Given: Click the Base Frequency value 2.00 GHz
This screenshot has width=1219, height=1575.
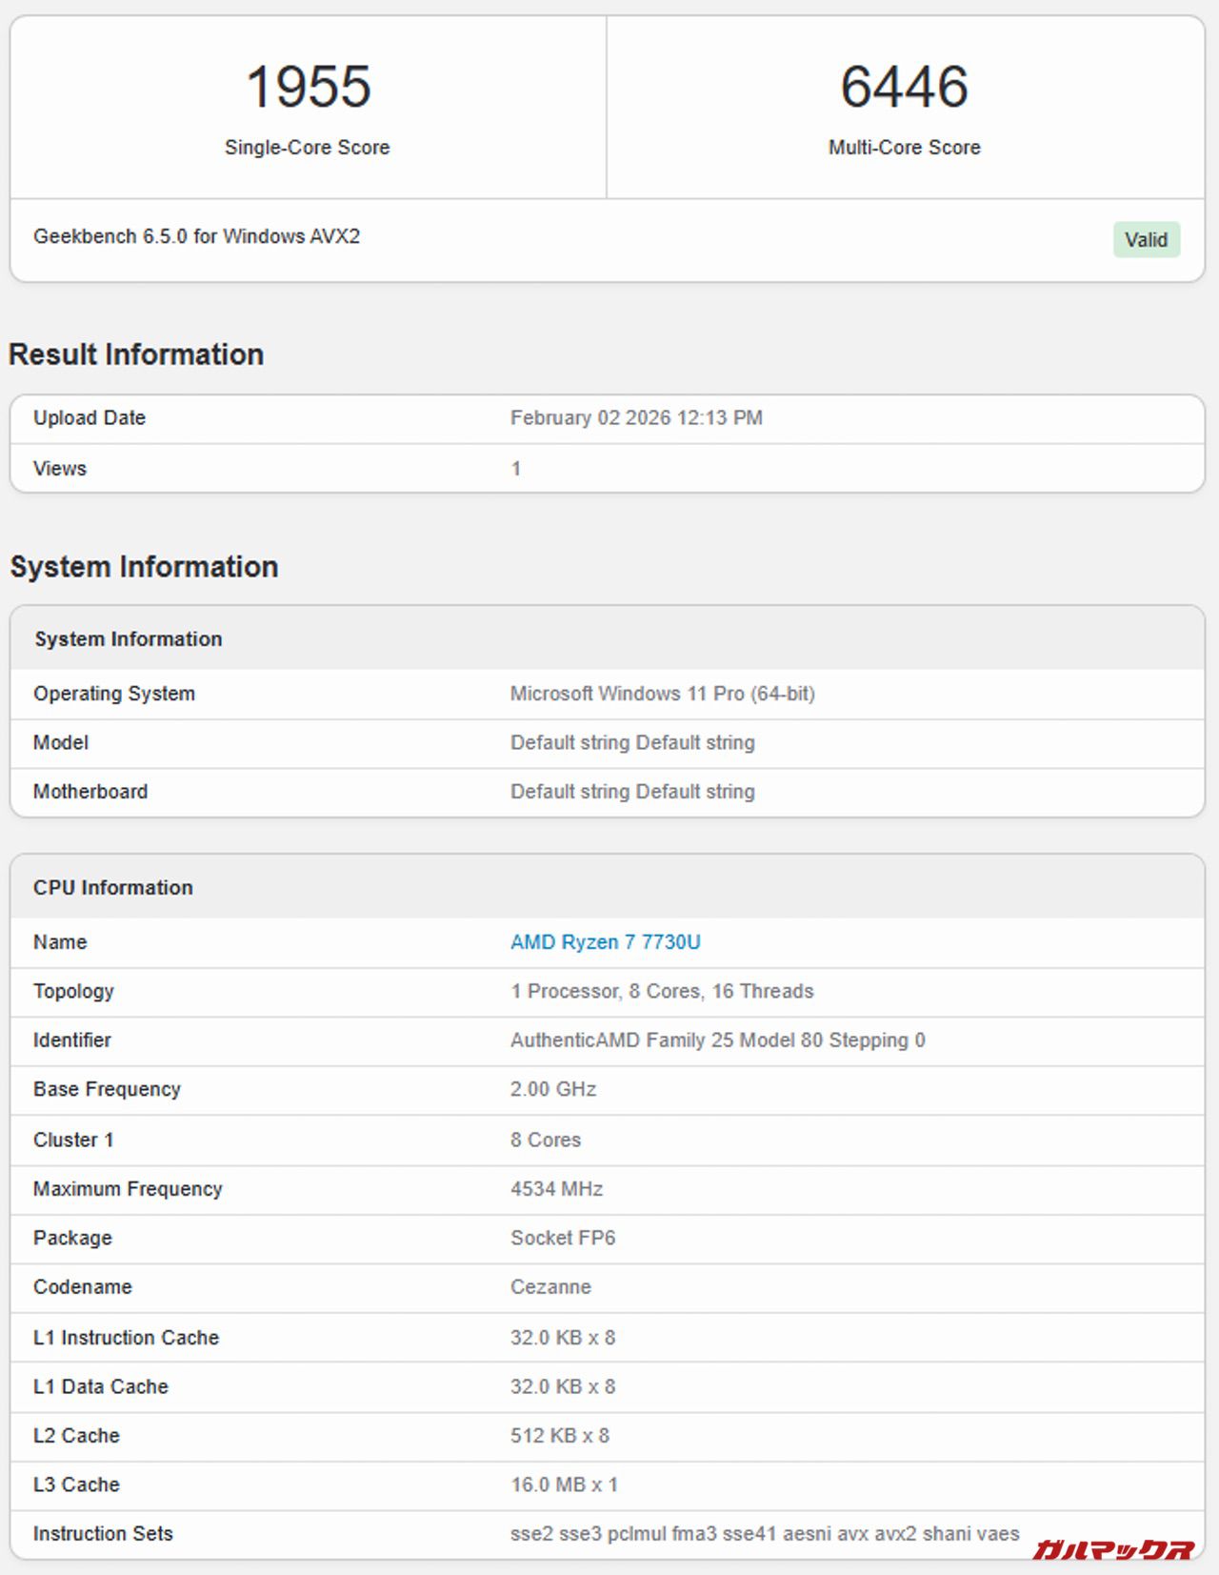Looking at the screenshot, I should 552,1089.
